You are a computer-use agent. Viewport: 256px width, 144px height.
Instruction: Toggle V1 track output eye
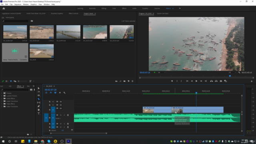[x=61, y=108]
